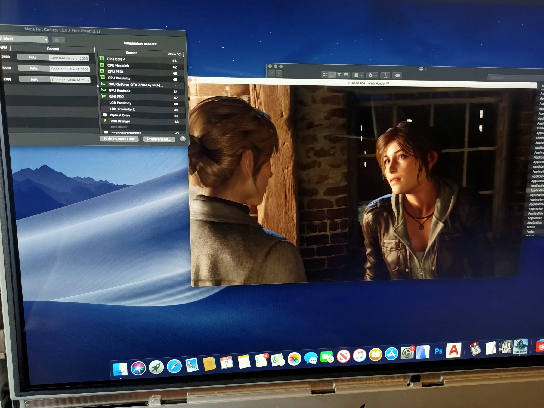This screenshot has width=544, height=408.
Task: Expand the Finder group-by dropdown
Action: pyautogui.click(x=358, y=75)
